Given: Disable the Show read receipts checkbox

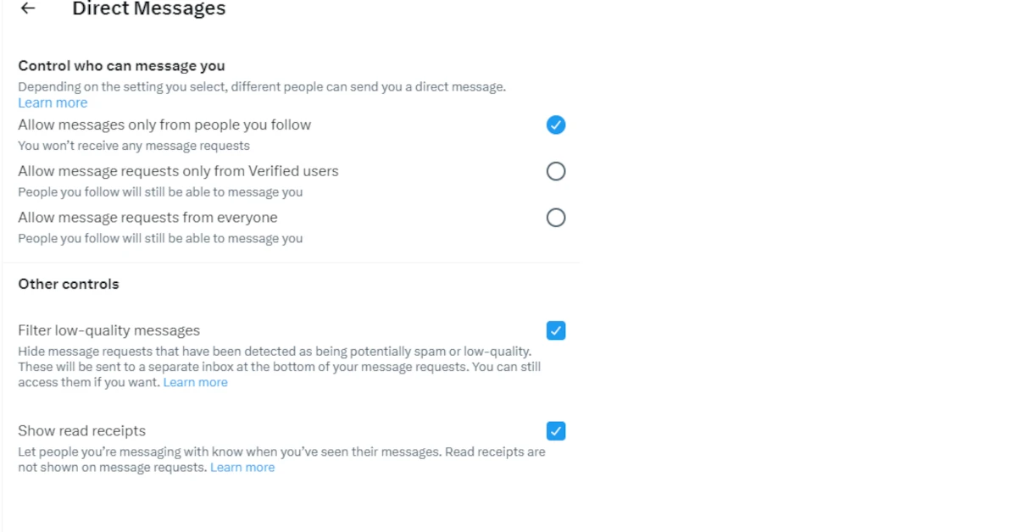Looking at the screenshot, I should coord(555,431).
